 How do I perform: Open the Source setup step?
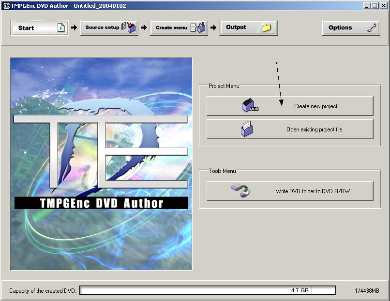[109, 28]
